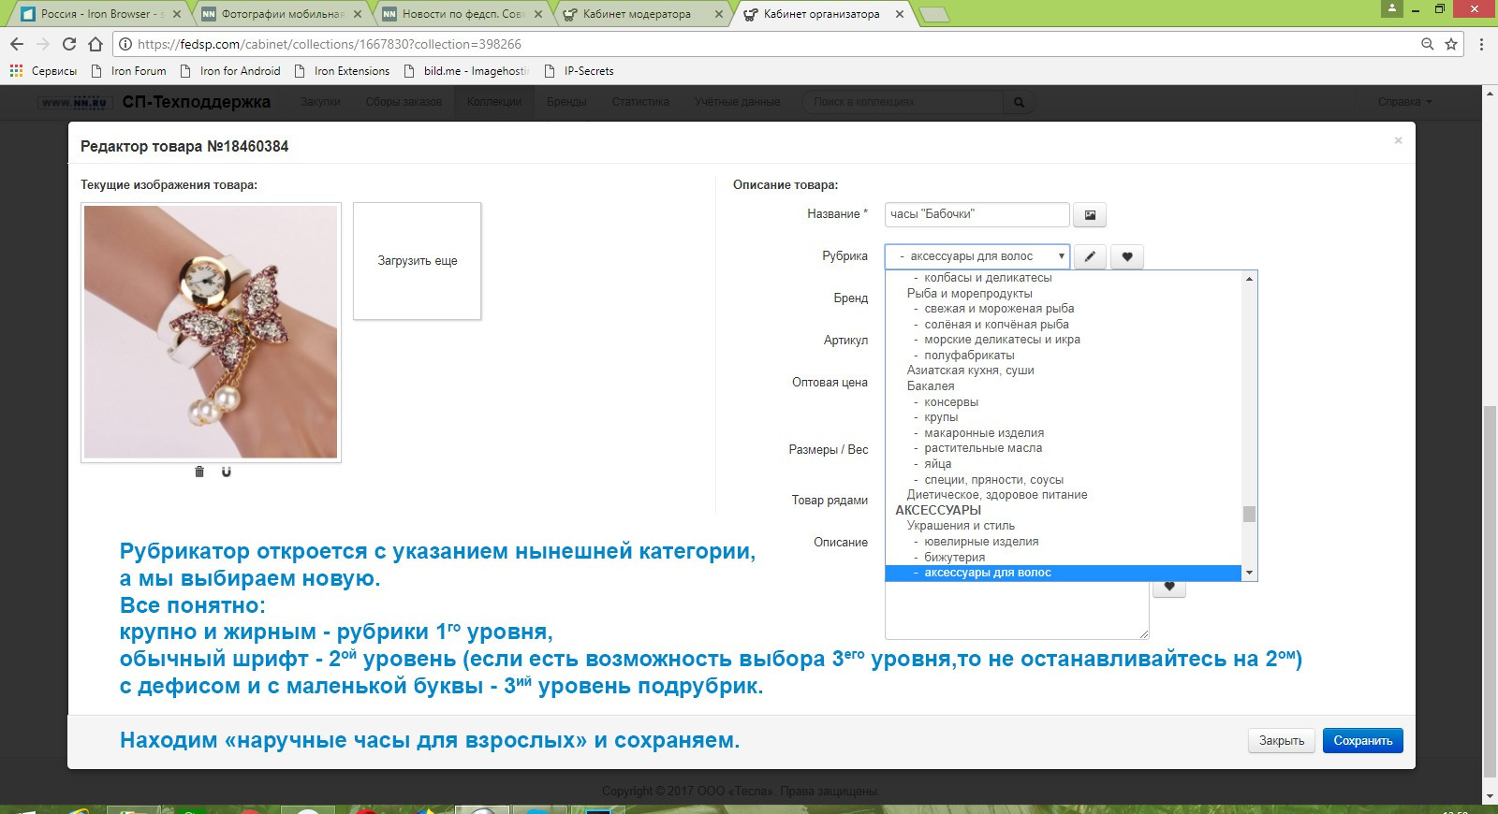Image resolution: width=1498 pixels, height=814 pixels.
Task: Click the butterfly watch product thumbnail
Action: [x=211, y=332]
